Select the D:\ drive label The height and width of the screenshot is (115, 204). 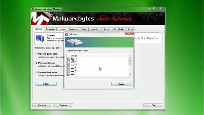tap(76, 62)
